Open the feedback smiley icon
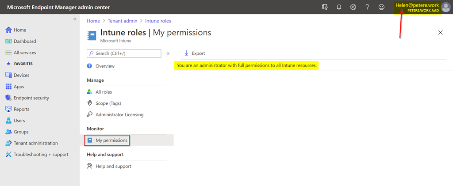 tap(381, 7)
